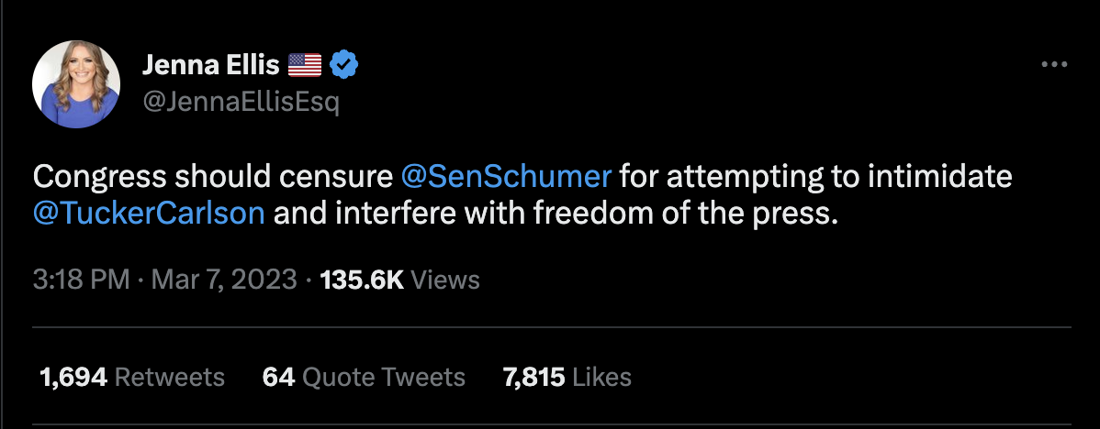
Task: Click the 3:18 PM timestamp
Action: pyautogui.click(x=81, y=279)
